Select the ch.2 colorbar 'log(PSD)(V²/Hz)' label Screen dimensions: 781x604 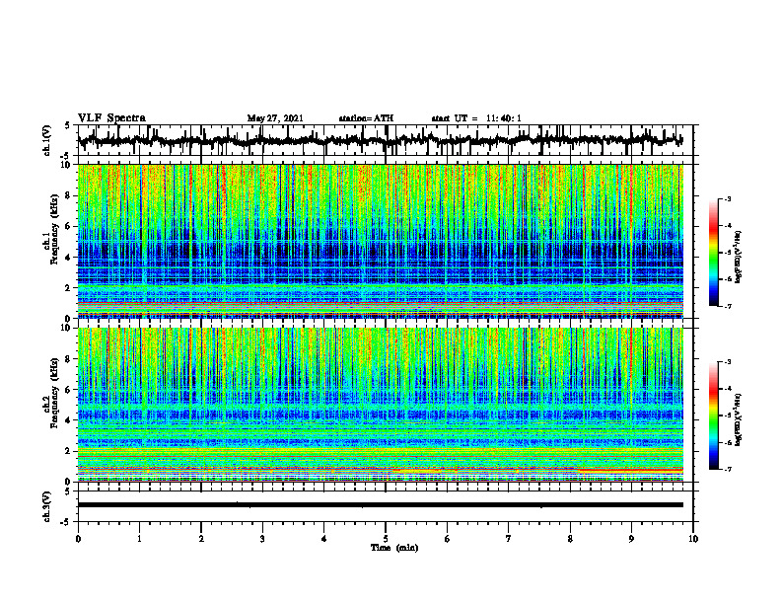point(739,419)
